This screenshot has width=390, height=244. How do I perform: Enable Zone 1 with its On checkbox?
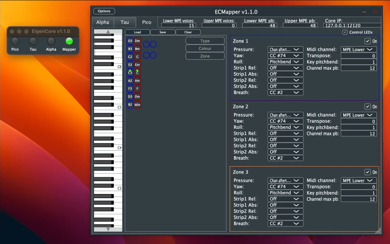tap(368, 41)
